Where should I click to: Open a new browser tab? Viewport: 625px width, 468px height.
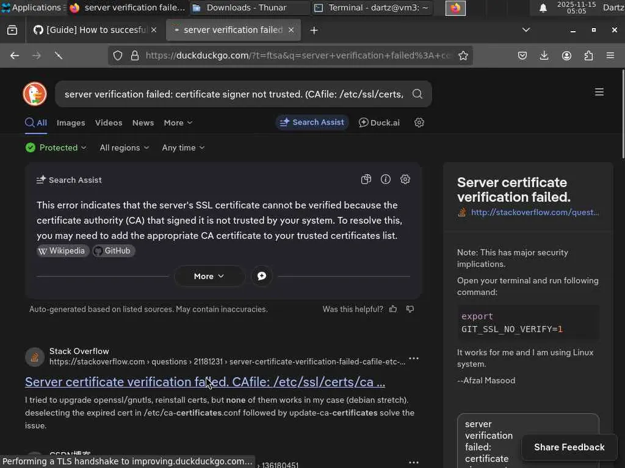[x=314, y=30]
